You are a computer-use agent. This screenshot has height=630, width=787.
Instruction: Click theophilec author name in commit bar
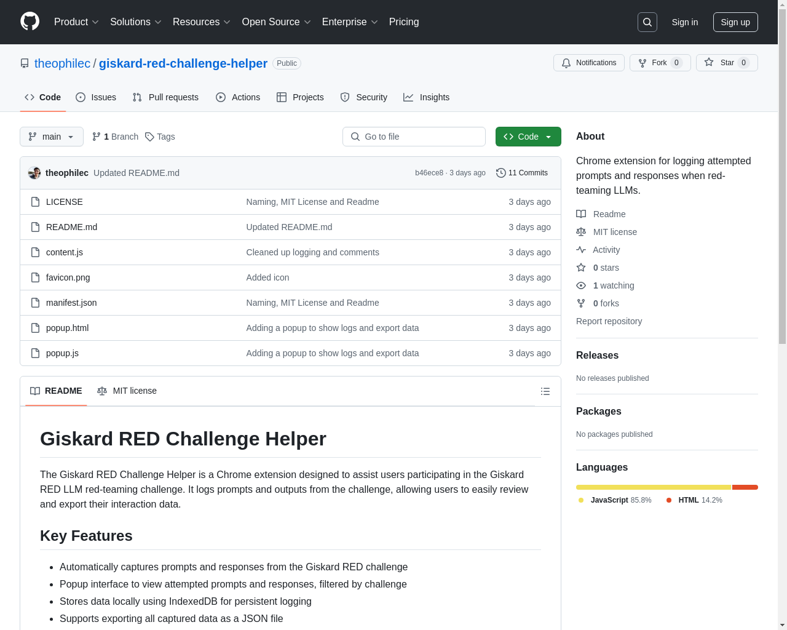67,173
